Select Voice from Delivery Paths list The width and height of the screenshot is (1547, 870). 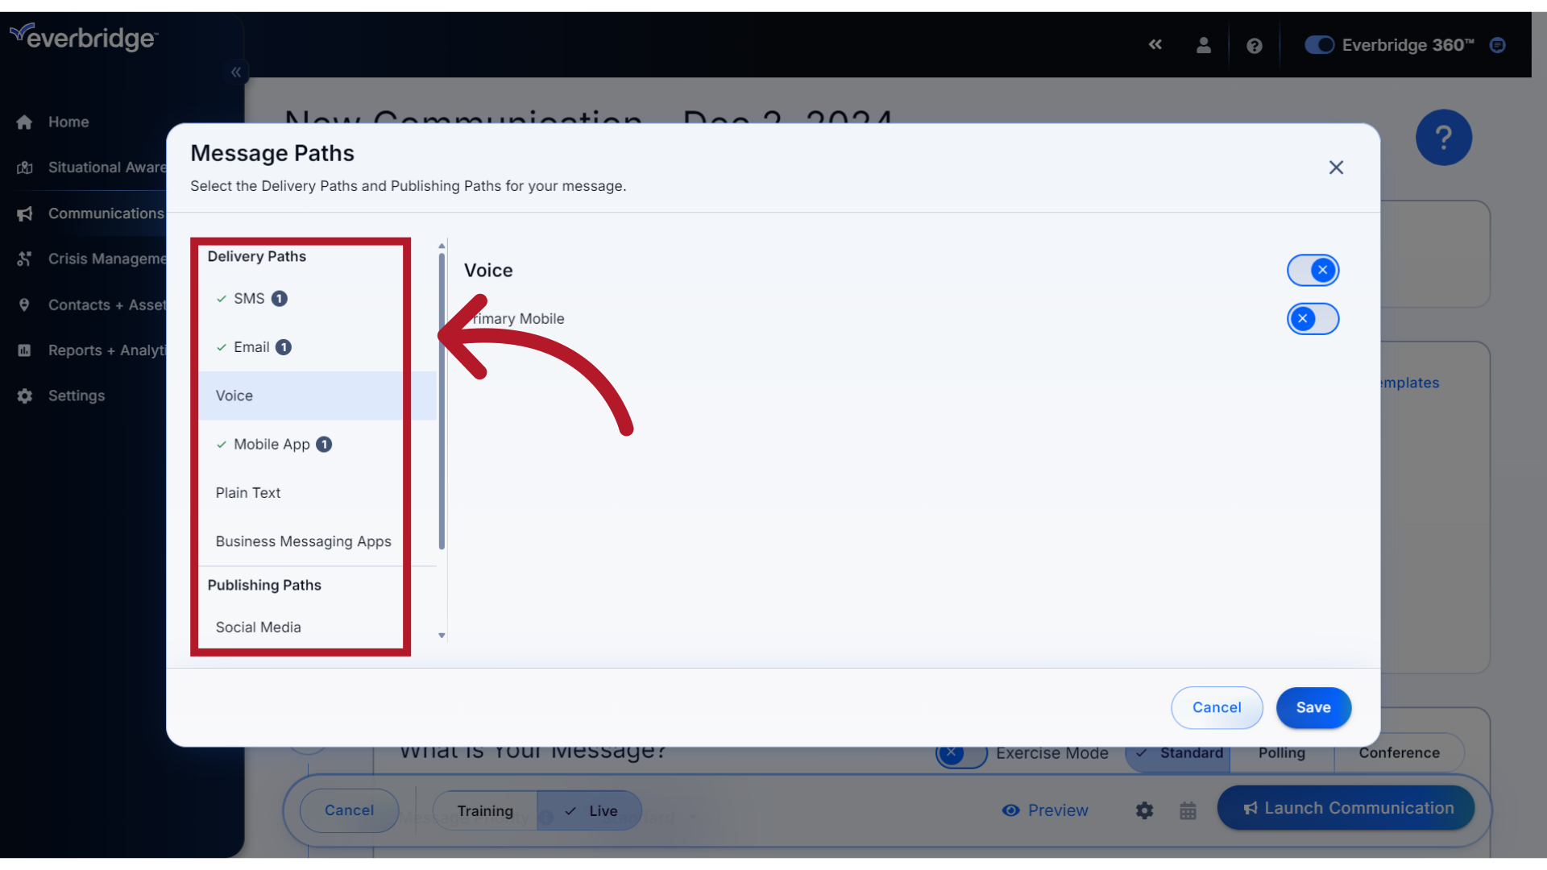(x=301, y=396)
